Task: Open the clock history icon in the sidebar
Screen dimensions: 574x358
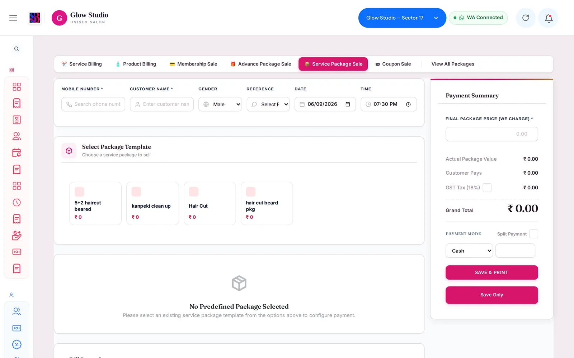Action: (17, 202)
